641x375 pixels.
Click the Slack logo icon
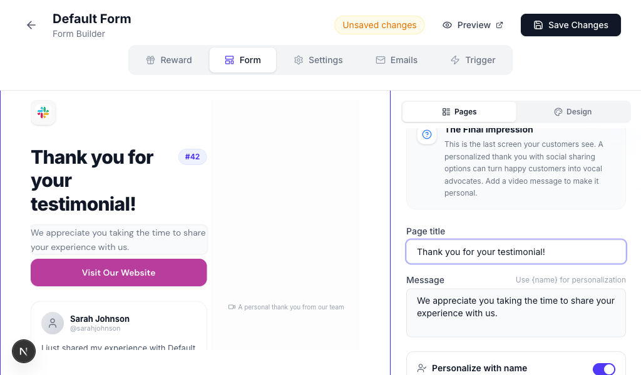point(43,112)
